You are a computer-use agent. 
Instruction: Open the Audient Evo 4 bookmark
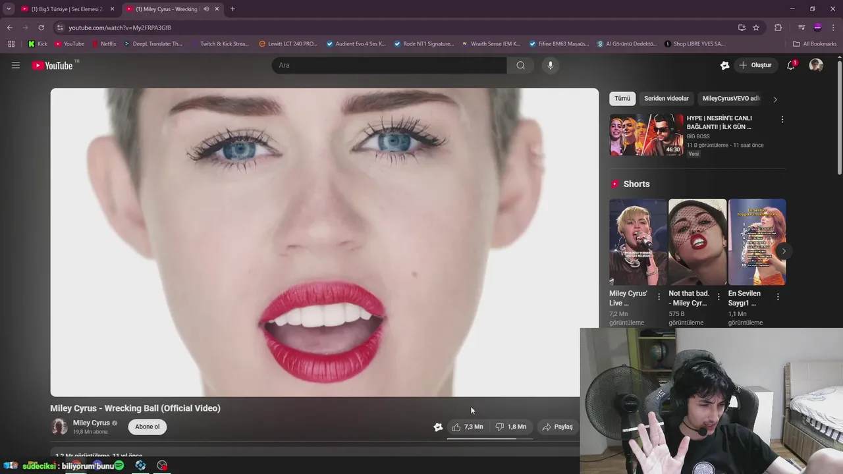click(356, 44)
